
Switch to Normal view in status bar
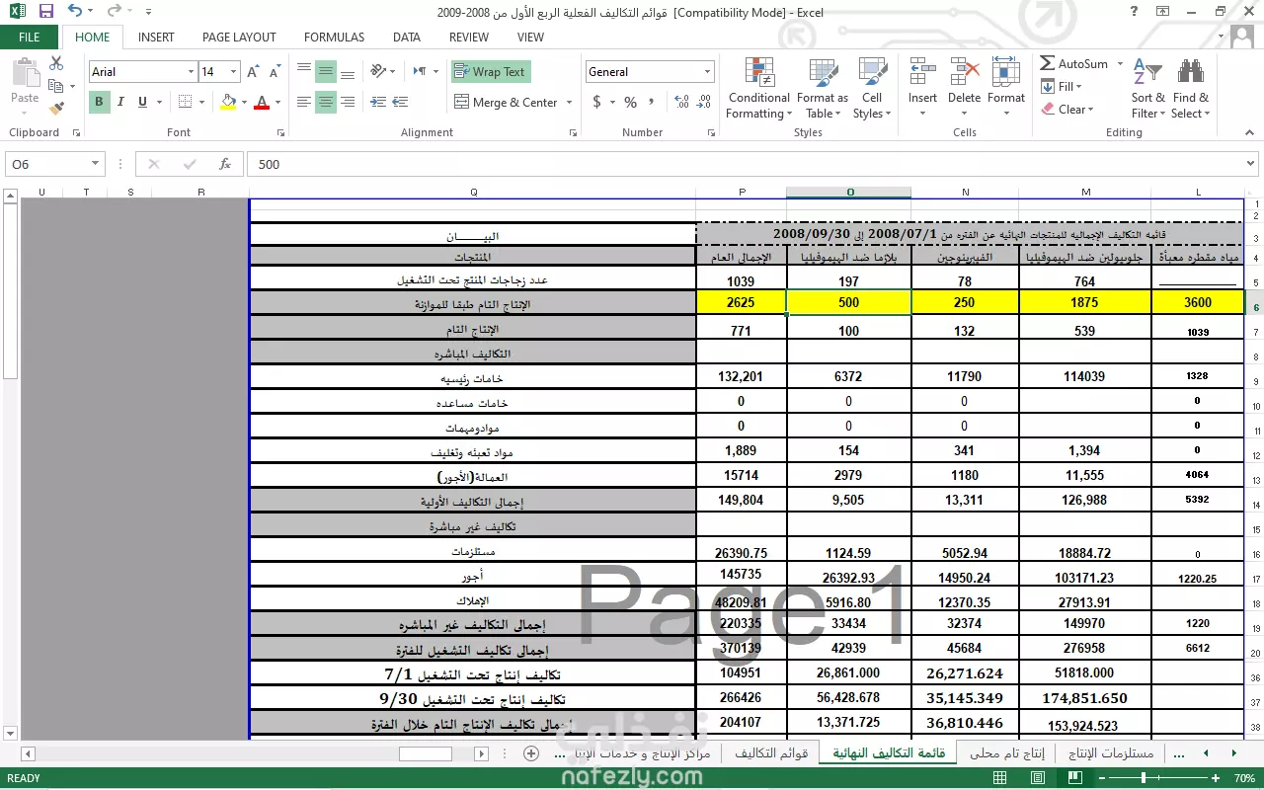(1000, 778)
